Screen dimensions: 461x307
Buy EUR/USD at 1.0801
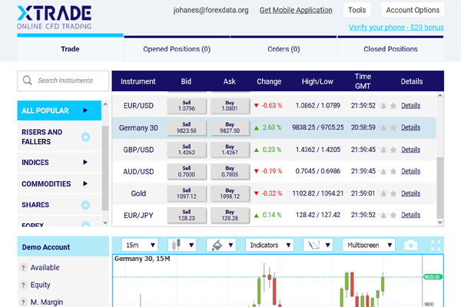[230, 106]
